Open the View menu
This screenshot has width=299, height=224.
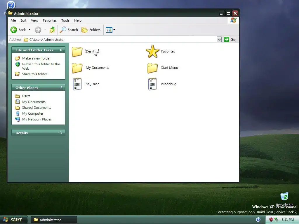34,20
